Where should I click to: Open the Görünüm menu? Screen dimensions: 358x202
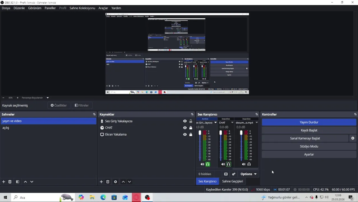pos(35,8)
